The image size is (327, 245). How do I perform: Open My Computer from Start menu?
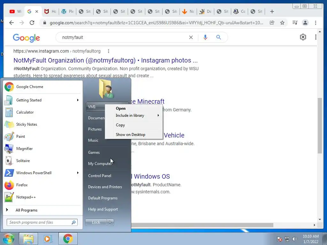(x=108, y=164)
